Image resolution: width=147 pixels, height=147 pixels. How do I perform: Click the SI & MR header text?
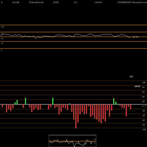click(16, 2)
